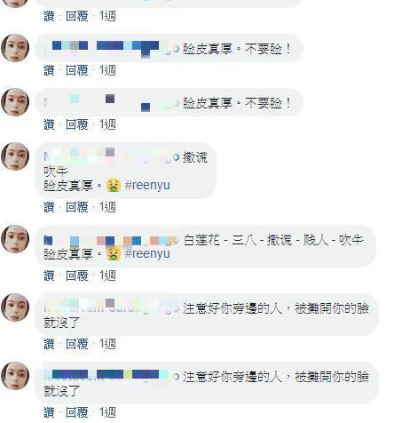Like (讚) the cut-off comment at the top

pos(49,16)
